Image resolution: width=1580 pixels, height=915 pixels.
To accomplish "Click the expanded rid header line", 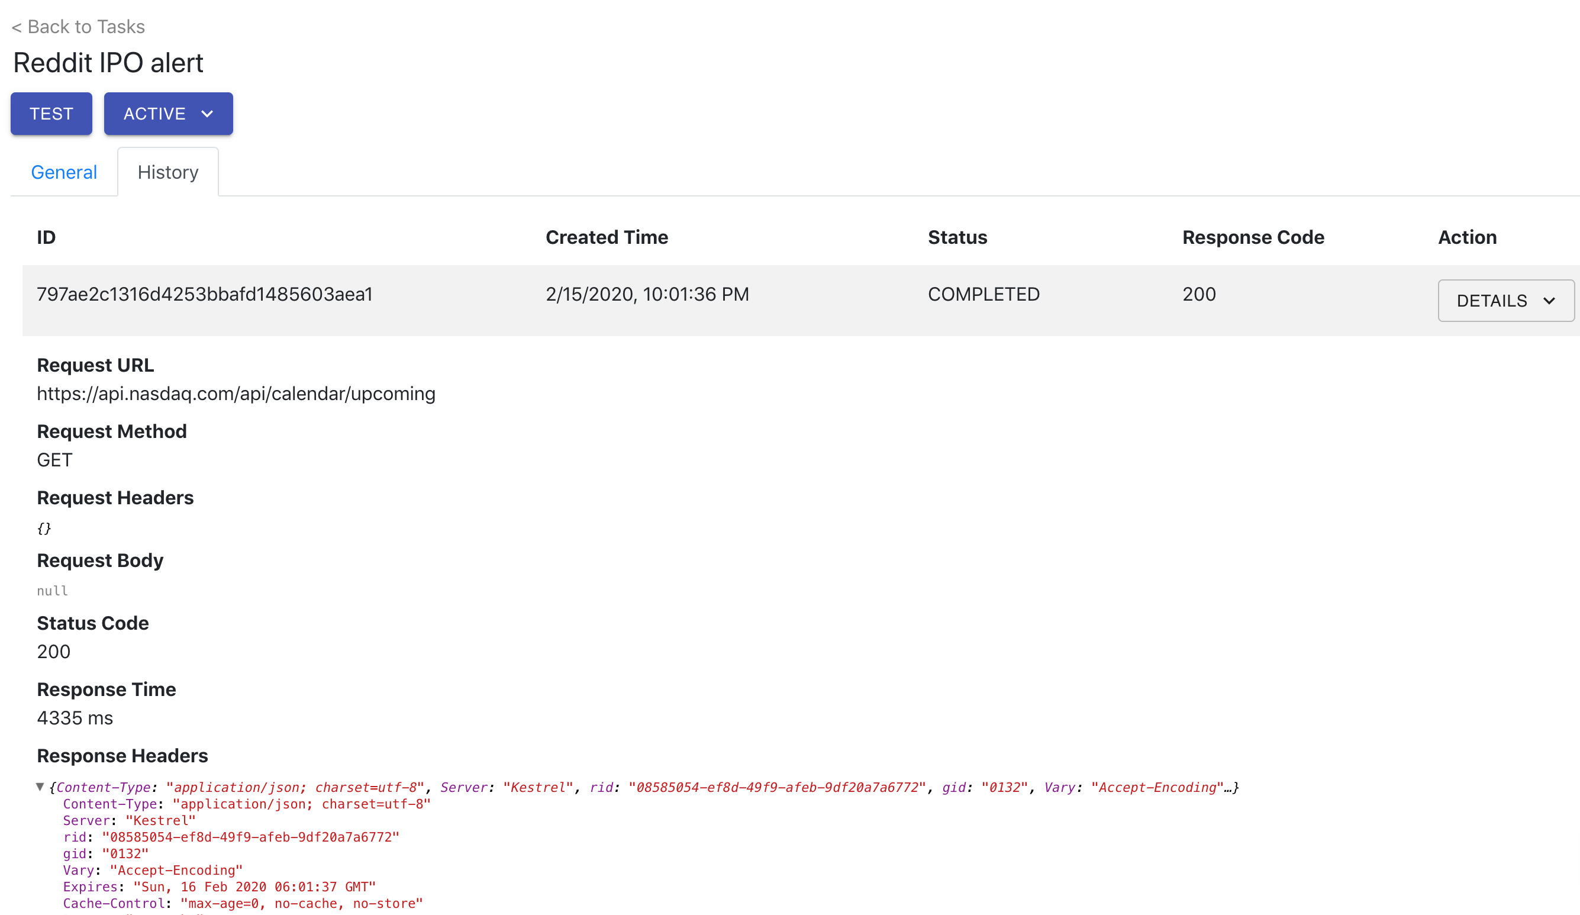I will coord(231,837).
